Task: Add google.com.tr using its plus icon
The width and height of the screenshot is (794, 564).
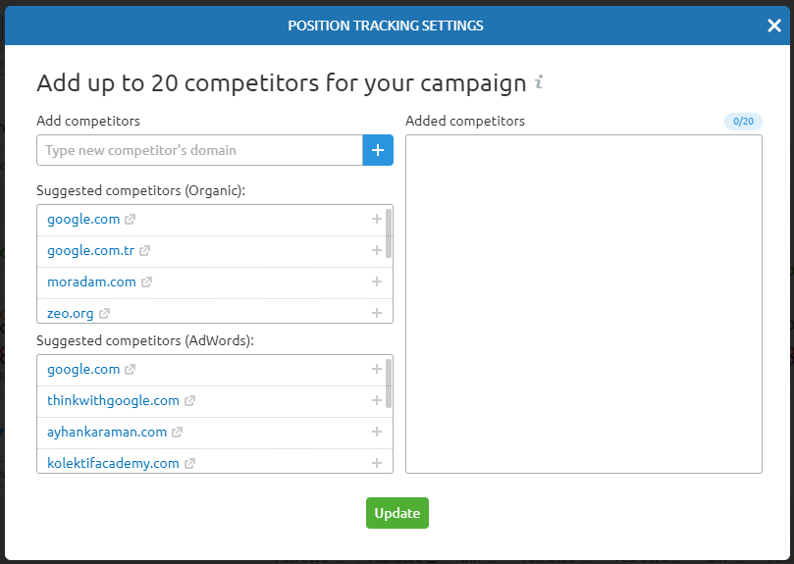Action: click(x=377, y=251)
